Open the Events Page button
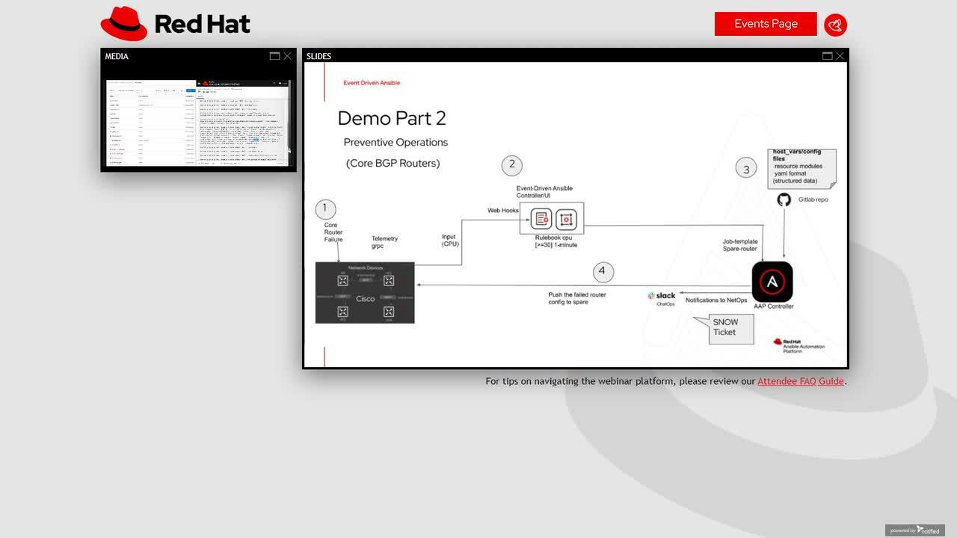 pyautogui.click(x=766, y=24)
